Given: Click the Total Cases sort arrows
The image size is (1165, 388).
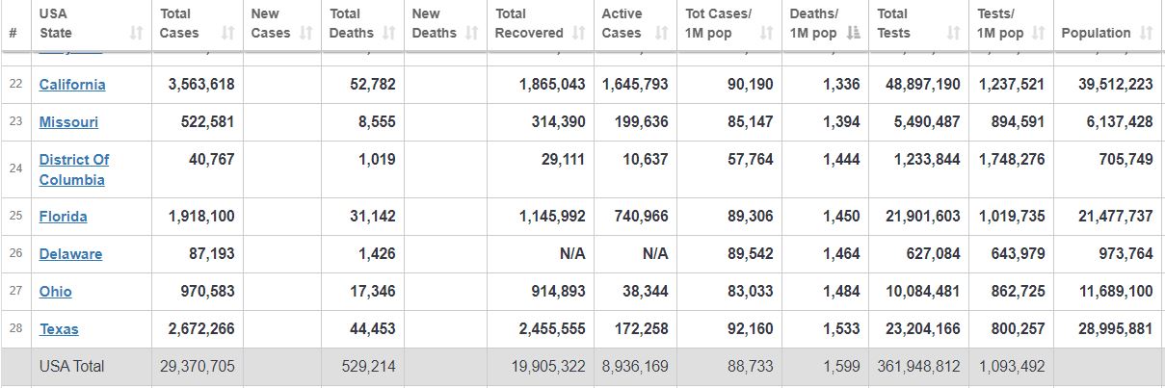Looking at the screenshot, I should pos(228,34).
